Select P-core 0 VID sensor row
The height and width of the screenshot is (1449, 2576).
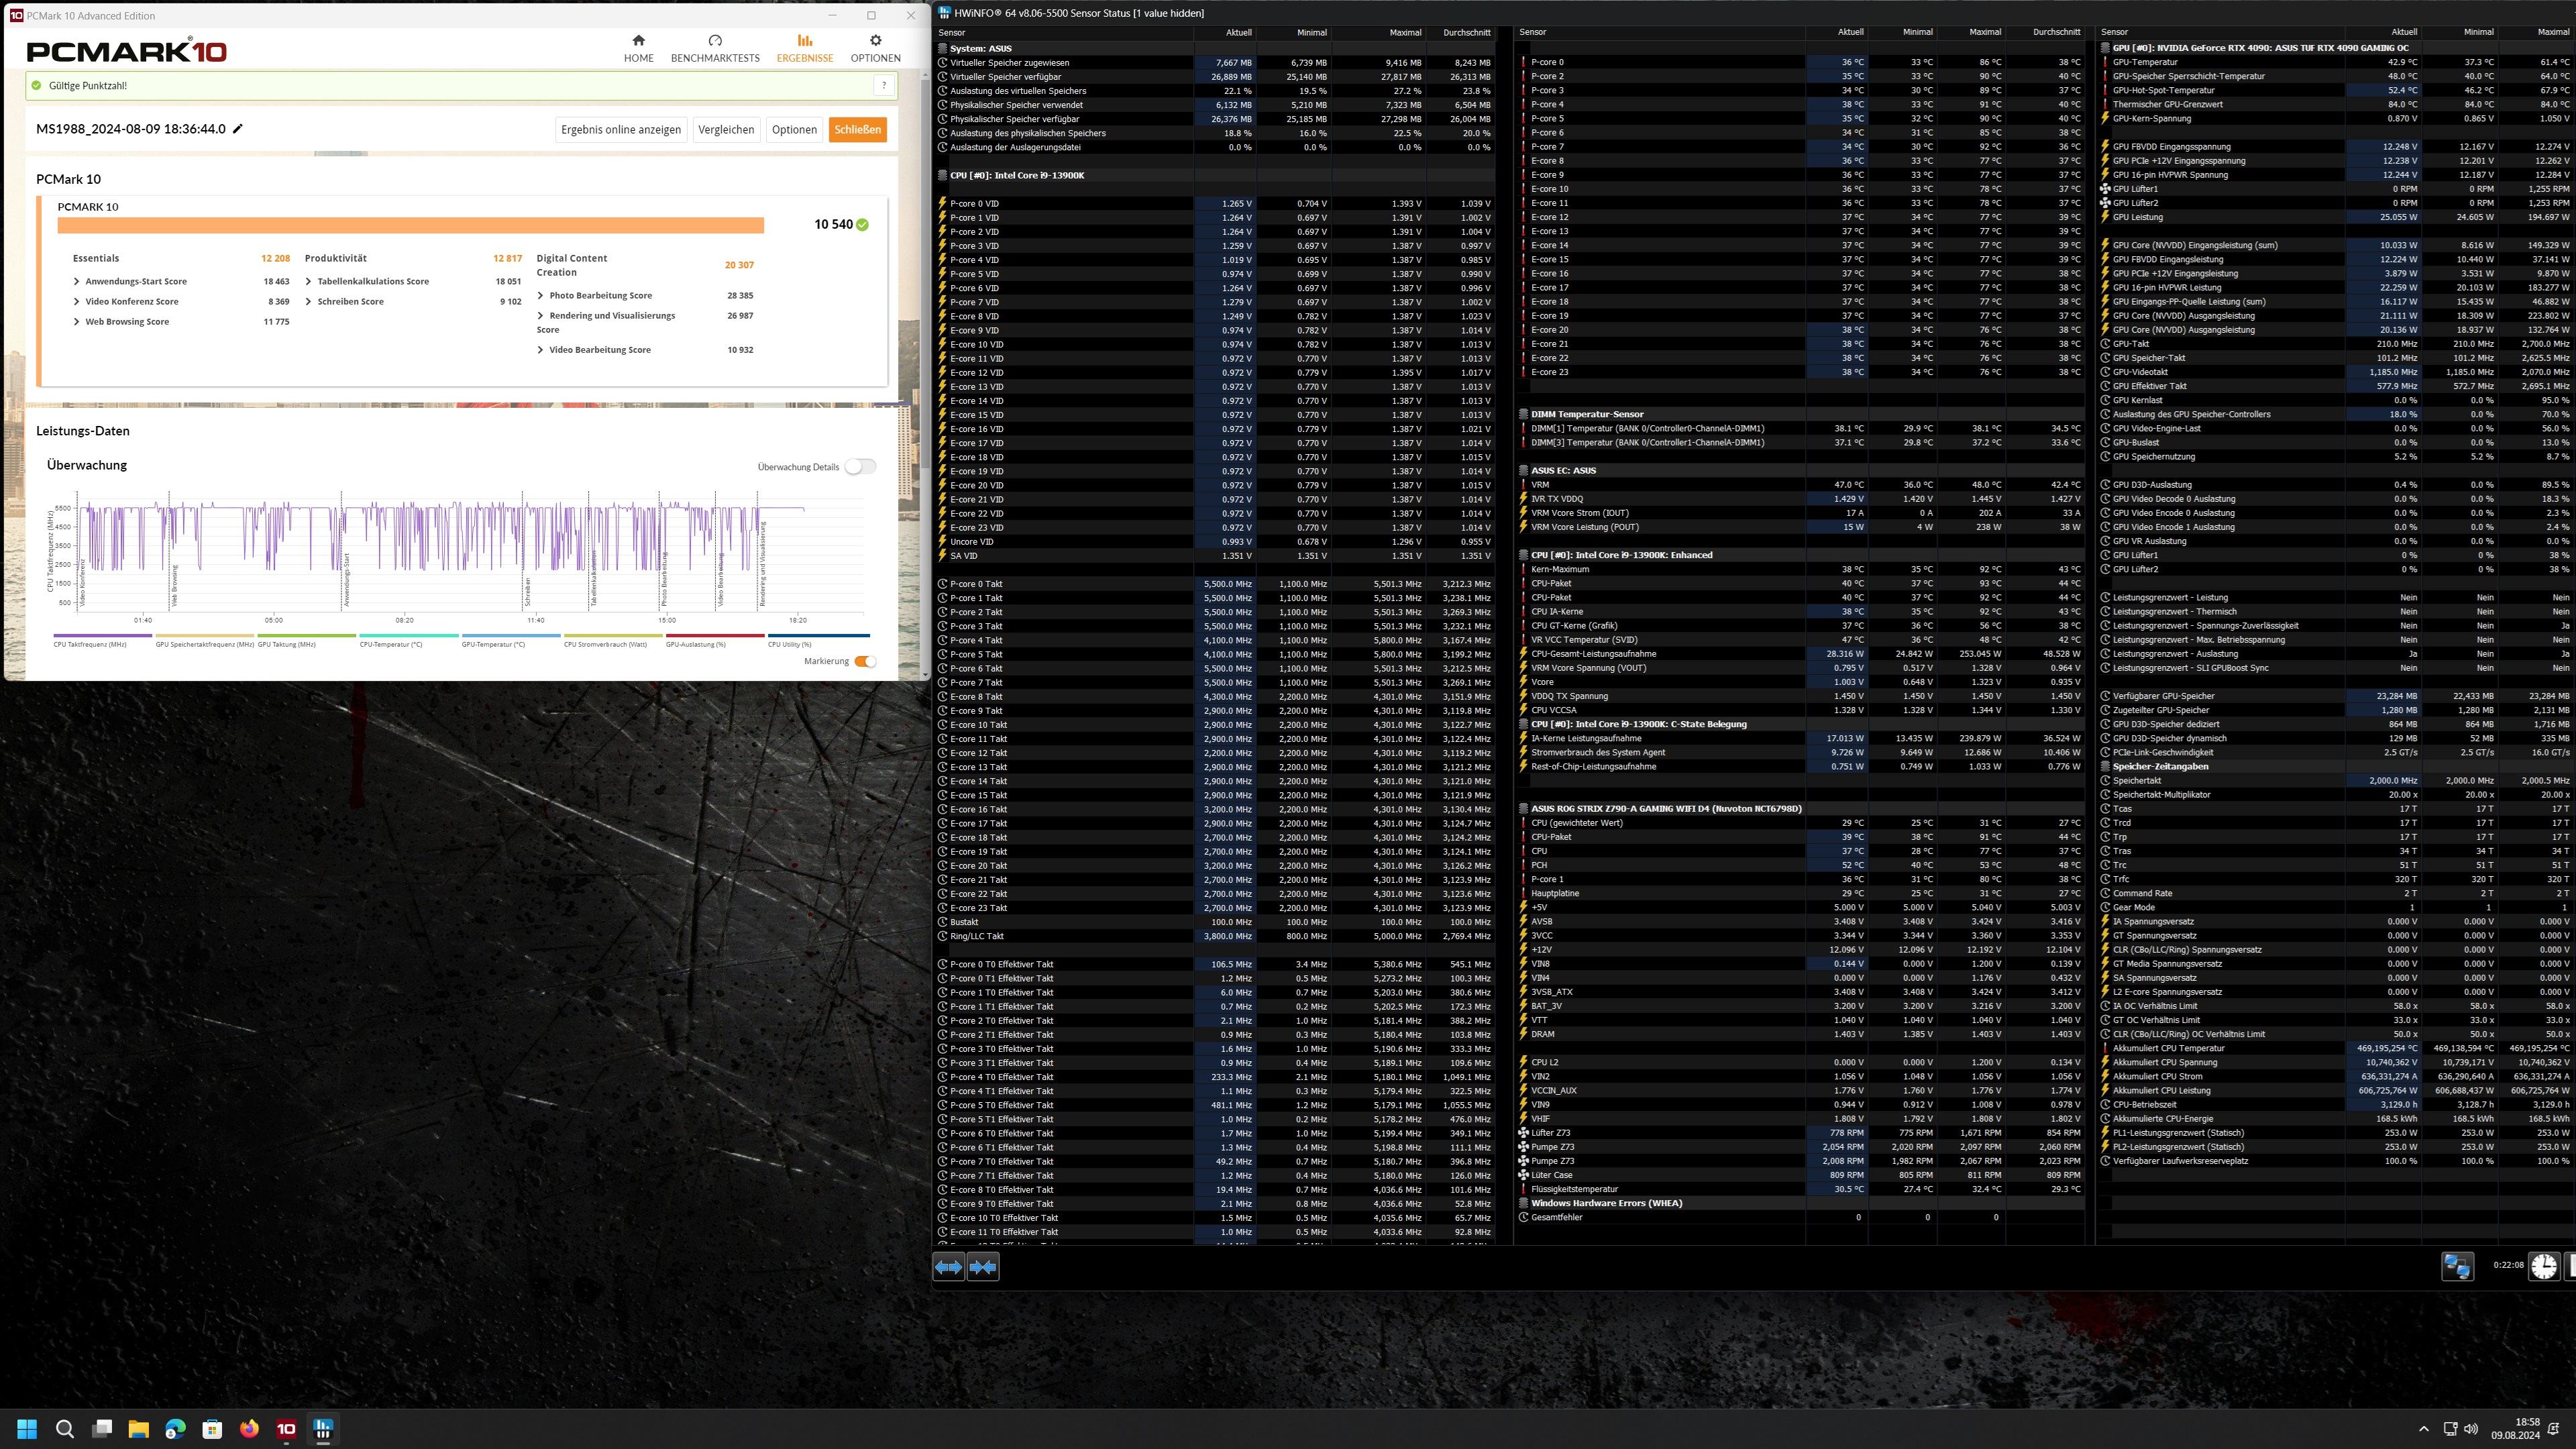point(1214,203)
